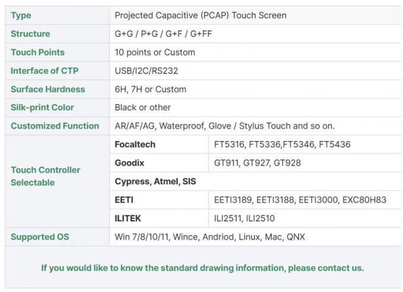Click the 'Structure' row label
Image resolution: width=403 pixels, height=292 pixels.
point(30,34)
